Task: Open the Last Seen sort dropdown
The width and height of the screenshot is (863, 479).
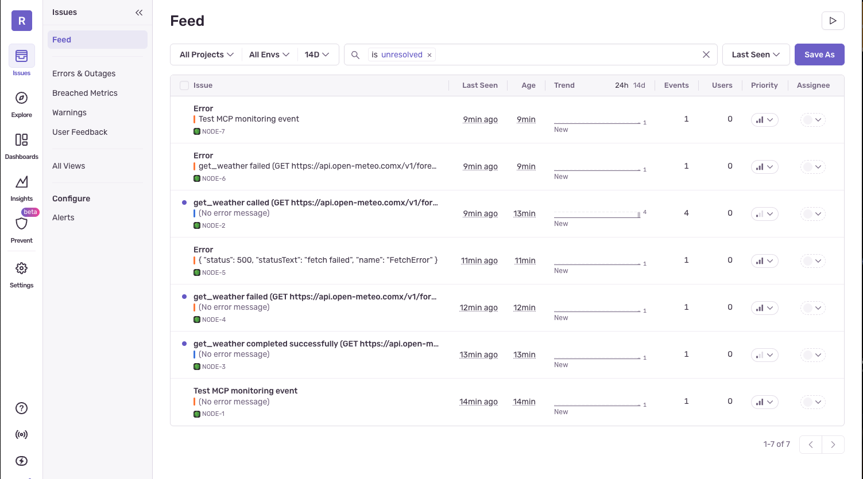Action: pyautogui.click(x=756, y=54)
